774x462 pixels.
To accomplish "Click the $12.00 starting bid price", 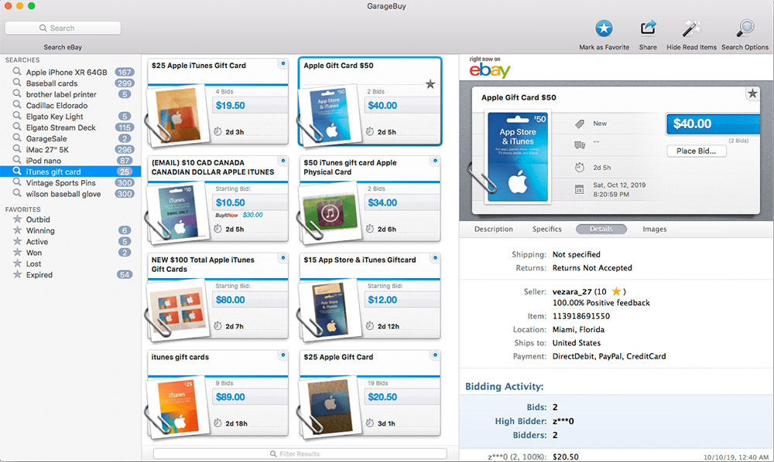I will pyautogui.click(x=382, y=300).
